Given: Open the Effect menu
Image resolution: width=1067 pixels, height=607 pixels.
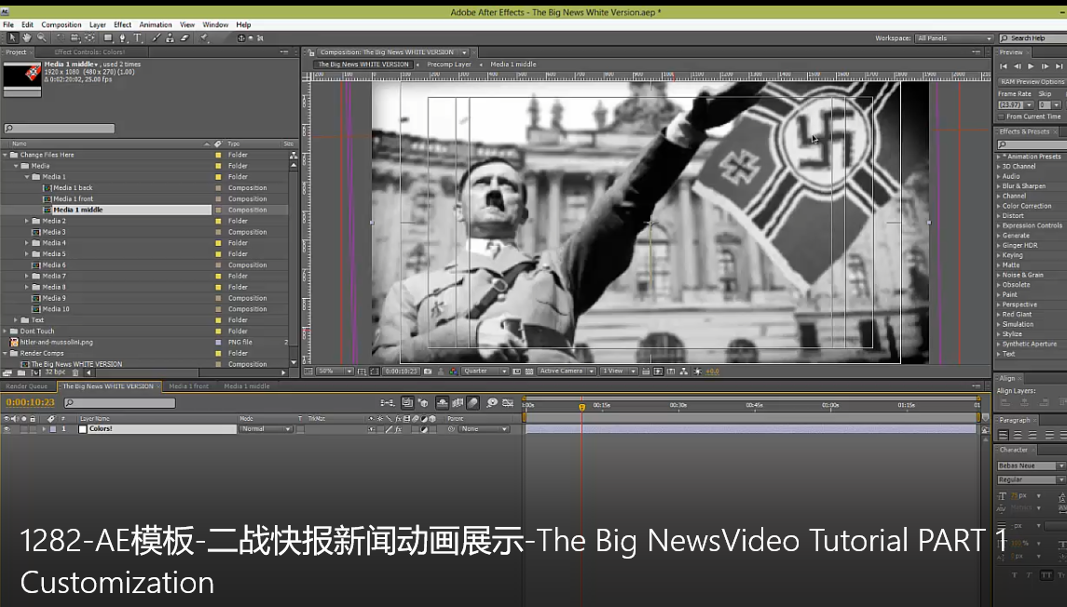Looking at the screenshot, I should click(x=122, y=24).
